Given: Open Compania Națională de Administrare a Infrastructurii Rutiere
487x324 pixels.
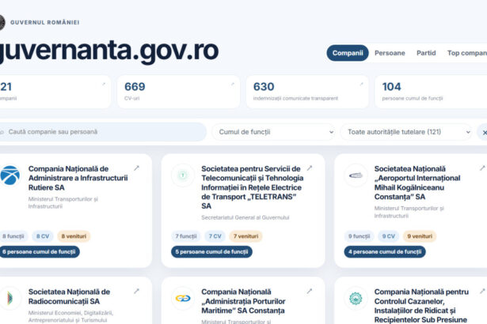Looking at the screenshot, I should pyautogui.click(x=78, y=178).
